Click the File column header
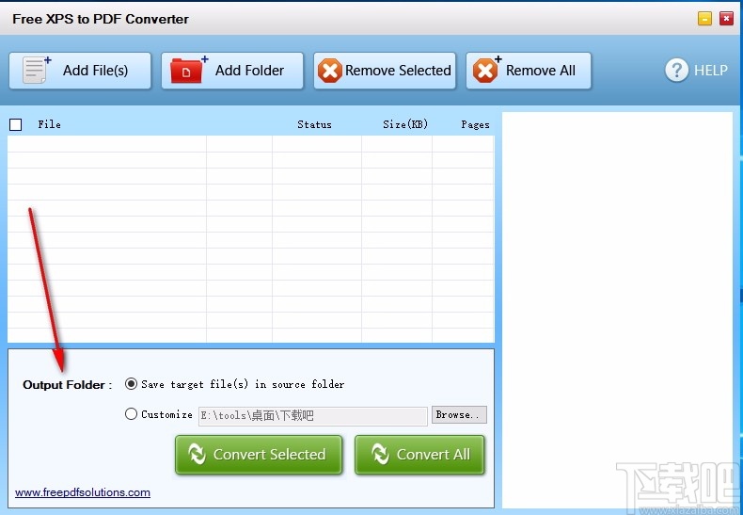The height and width of the screenshot is (515, 743). tap(49, 124)
